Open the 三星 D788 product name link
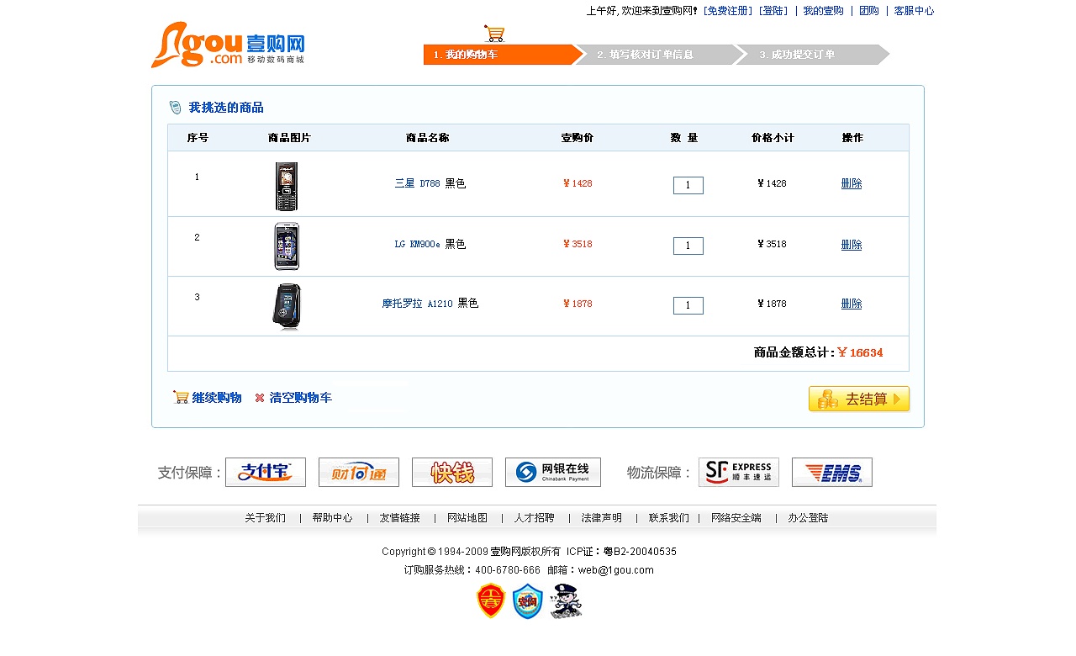The width and height of the screenshot is (1076, 656). [418, 183]
